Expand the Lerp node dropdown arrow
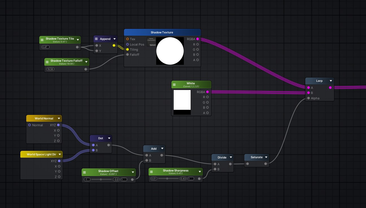 pos(331,81)
